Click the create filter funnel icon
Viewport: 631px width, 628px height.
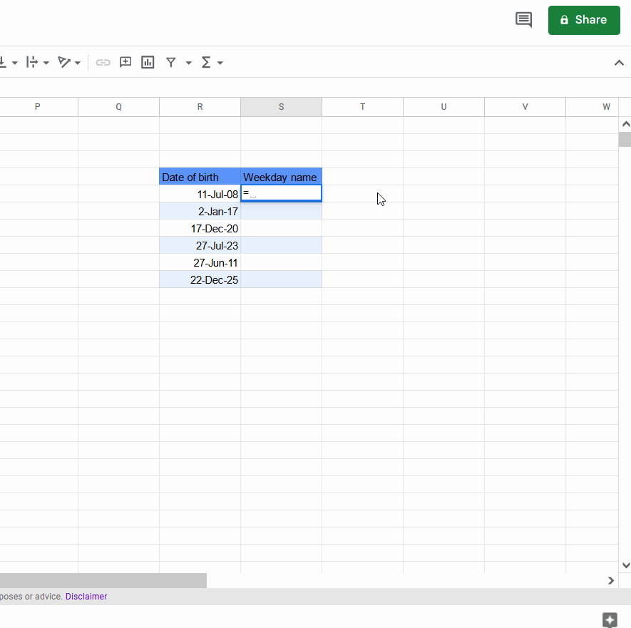(x=171, y=63)
